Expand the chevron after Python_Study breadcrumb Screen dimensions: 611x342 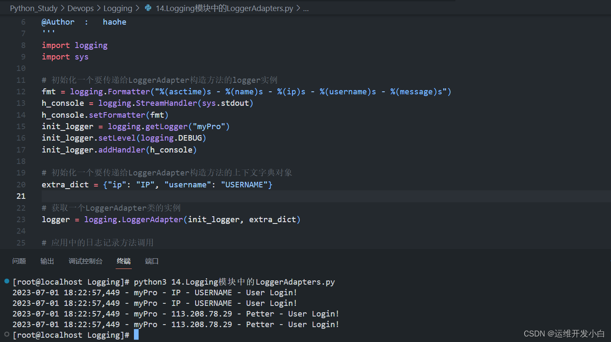(63, 8)
